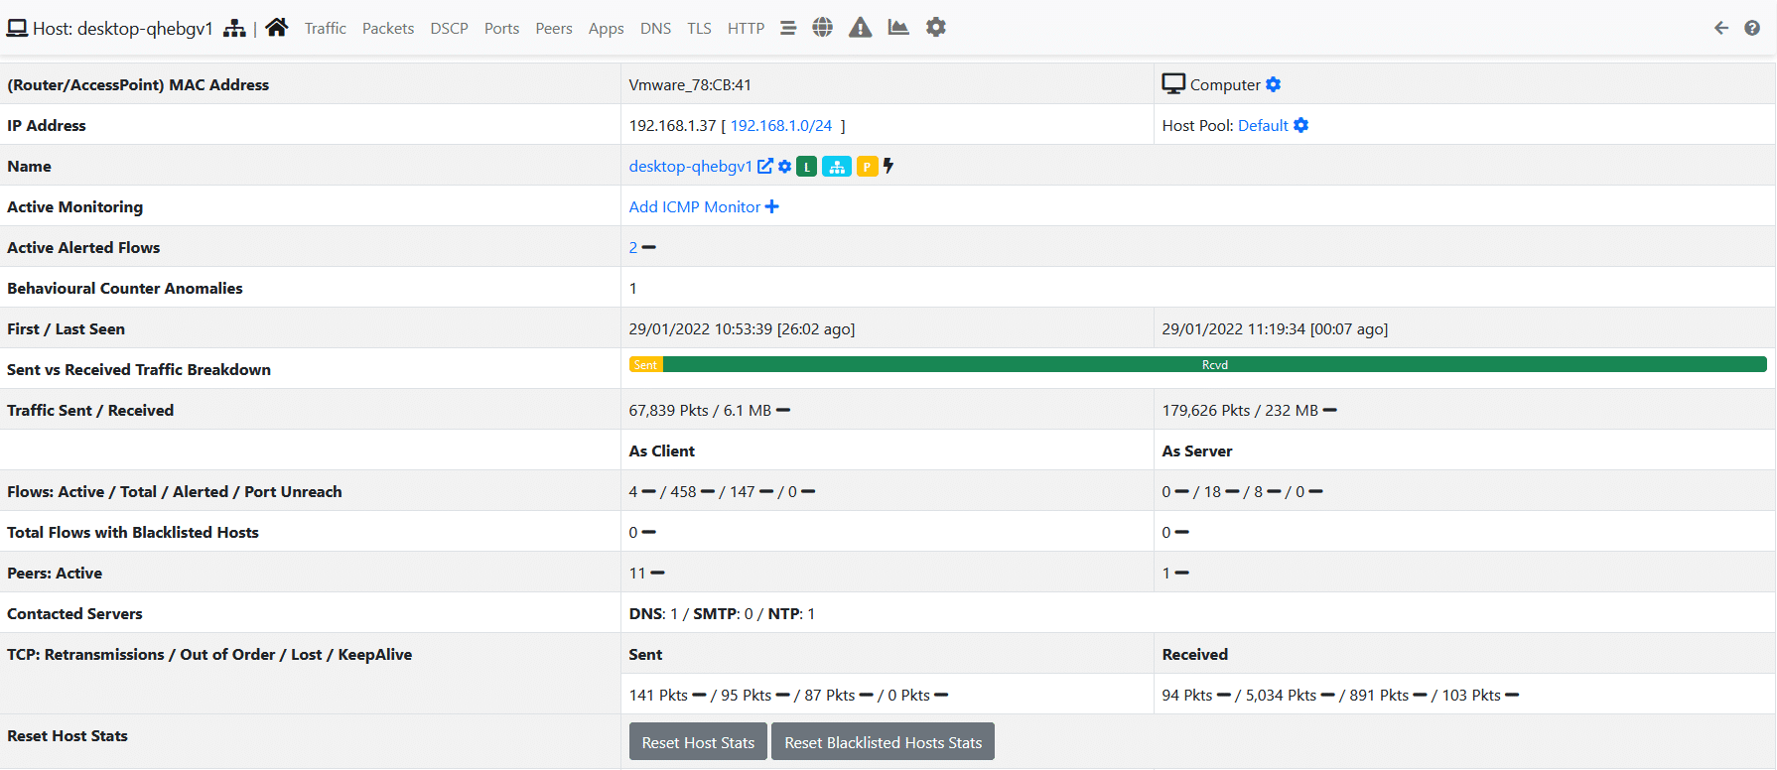Click the back arrow icon
Viewport: 1777px width, 770px height.
pos(1721,28)
